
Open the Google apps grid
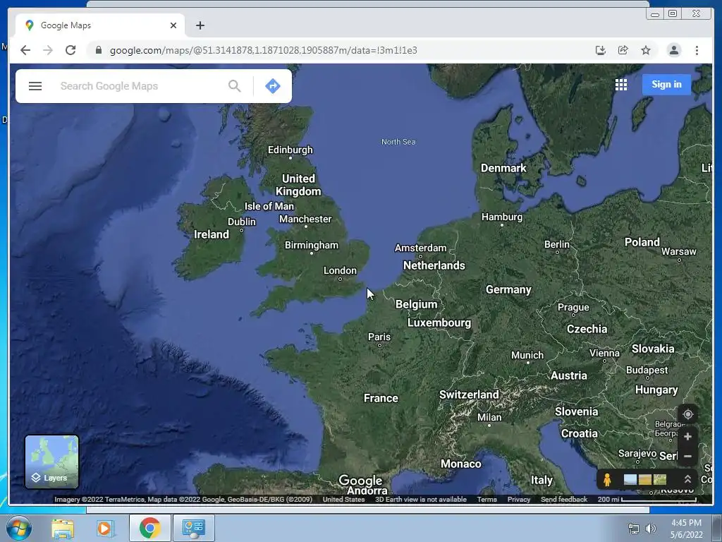(x=620, y=85)
